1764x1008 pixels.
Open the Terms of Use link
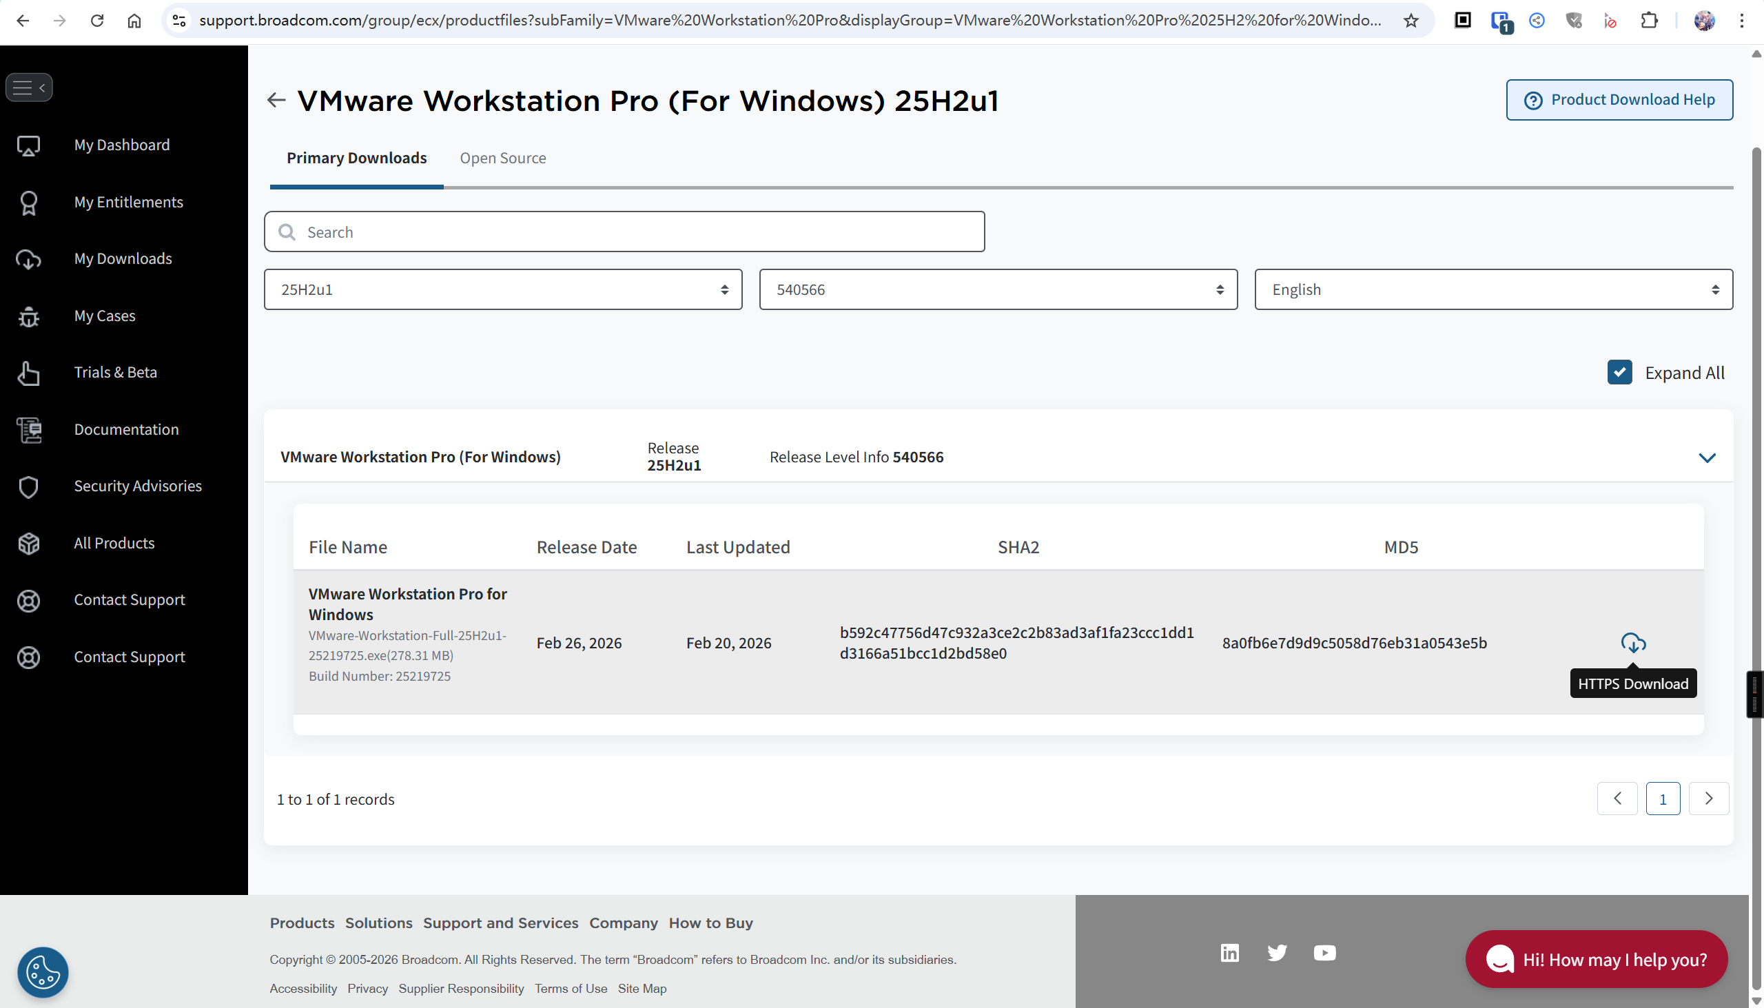click(x=571, y=989)
